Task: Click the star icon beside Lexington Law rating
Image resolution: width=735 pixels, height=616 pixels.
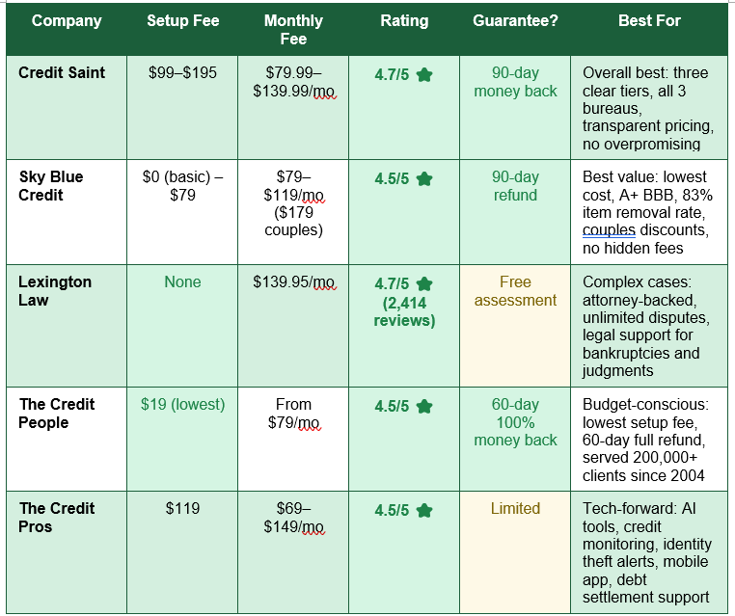Action: [x=424, y=283]
